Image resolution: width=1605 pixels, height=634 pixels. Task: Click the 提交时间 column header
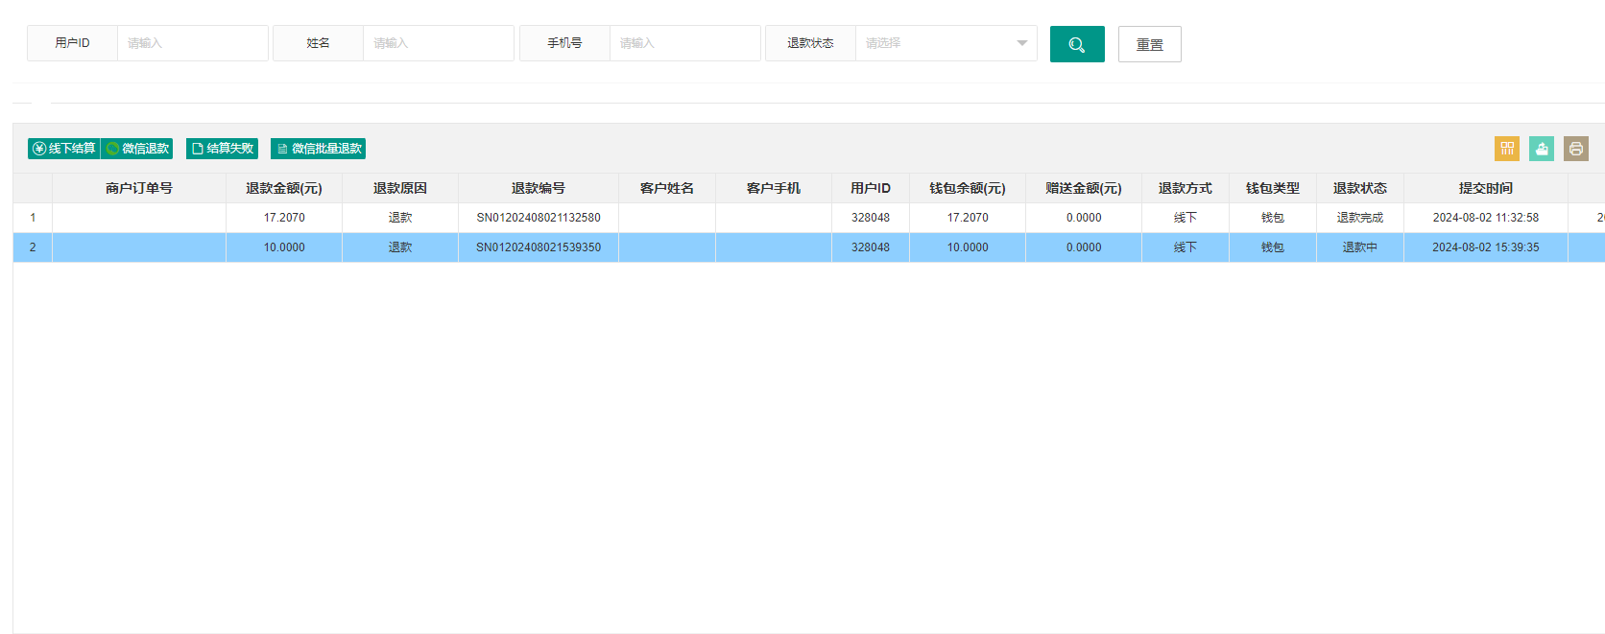(1486, 188)
